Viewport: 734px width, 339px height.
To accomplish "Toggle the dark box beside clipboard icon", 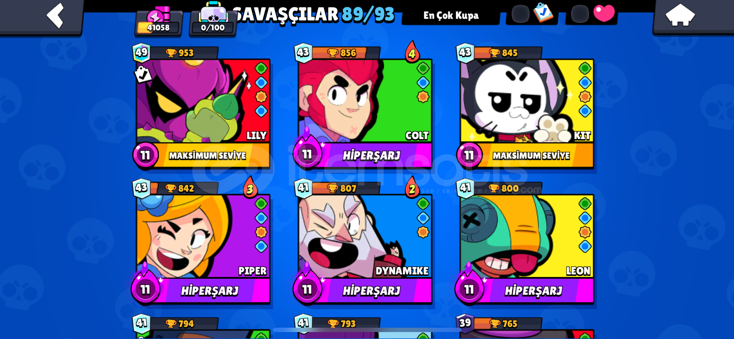I will click(520, 14).
